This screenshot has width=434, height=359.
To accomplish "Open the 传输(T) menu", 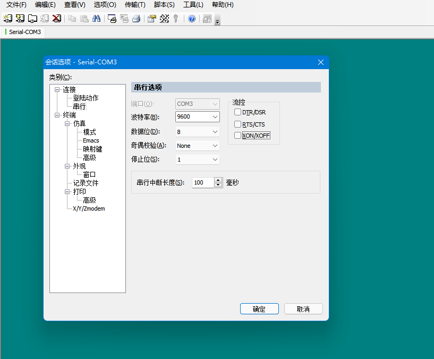I will point(135,5).
